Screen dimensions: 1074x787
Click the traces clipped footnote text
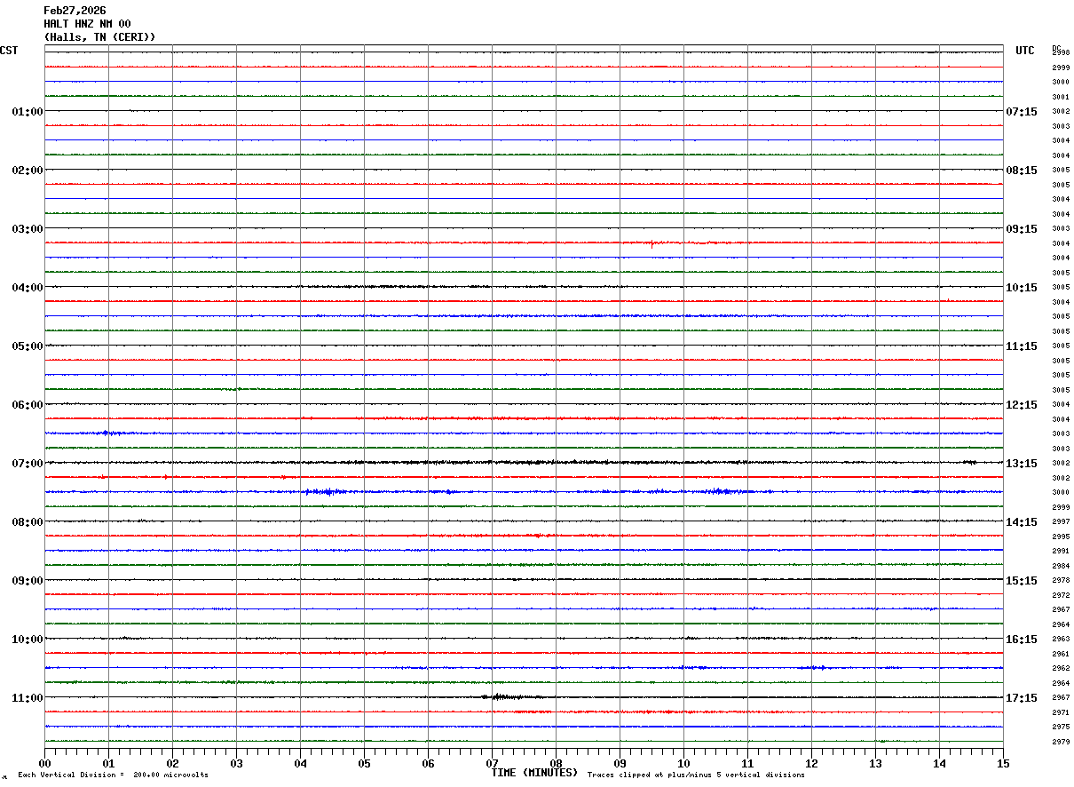click(696, 775)
